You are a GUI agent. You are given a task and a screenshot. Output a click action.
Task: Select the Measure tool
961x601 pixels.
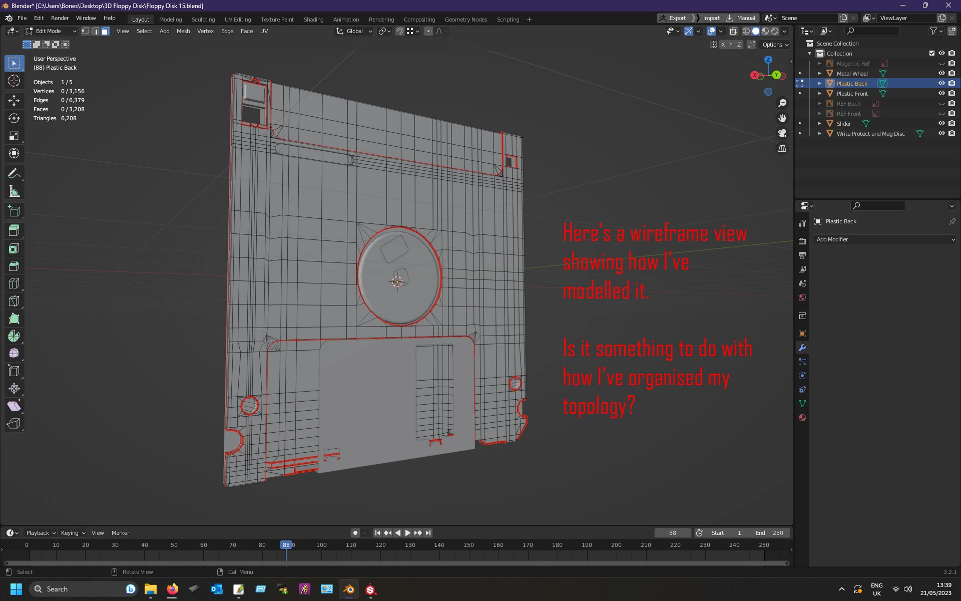[14, 191]
